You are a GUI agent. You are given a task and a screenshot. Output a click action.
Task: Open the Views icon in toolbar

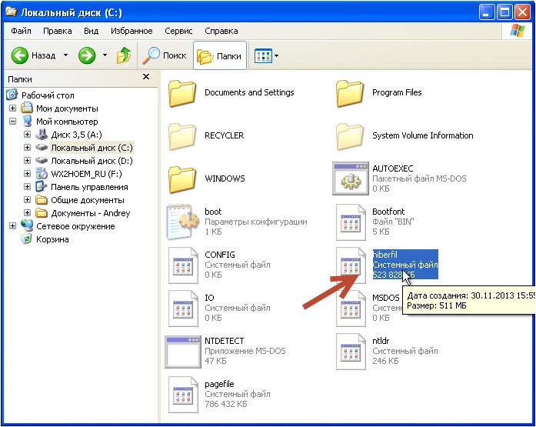point(263,55)
